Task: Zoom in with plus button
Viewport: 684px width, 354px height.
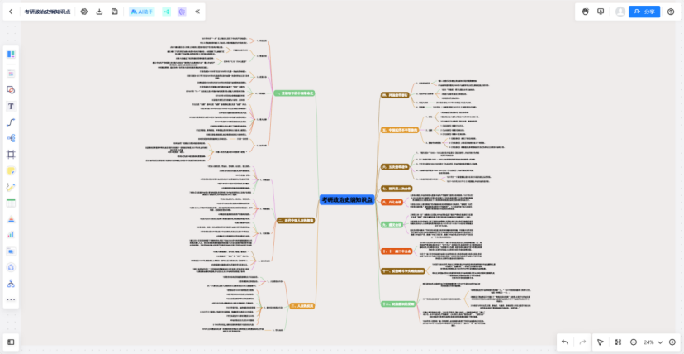Action: pos(672,342)
